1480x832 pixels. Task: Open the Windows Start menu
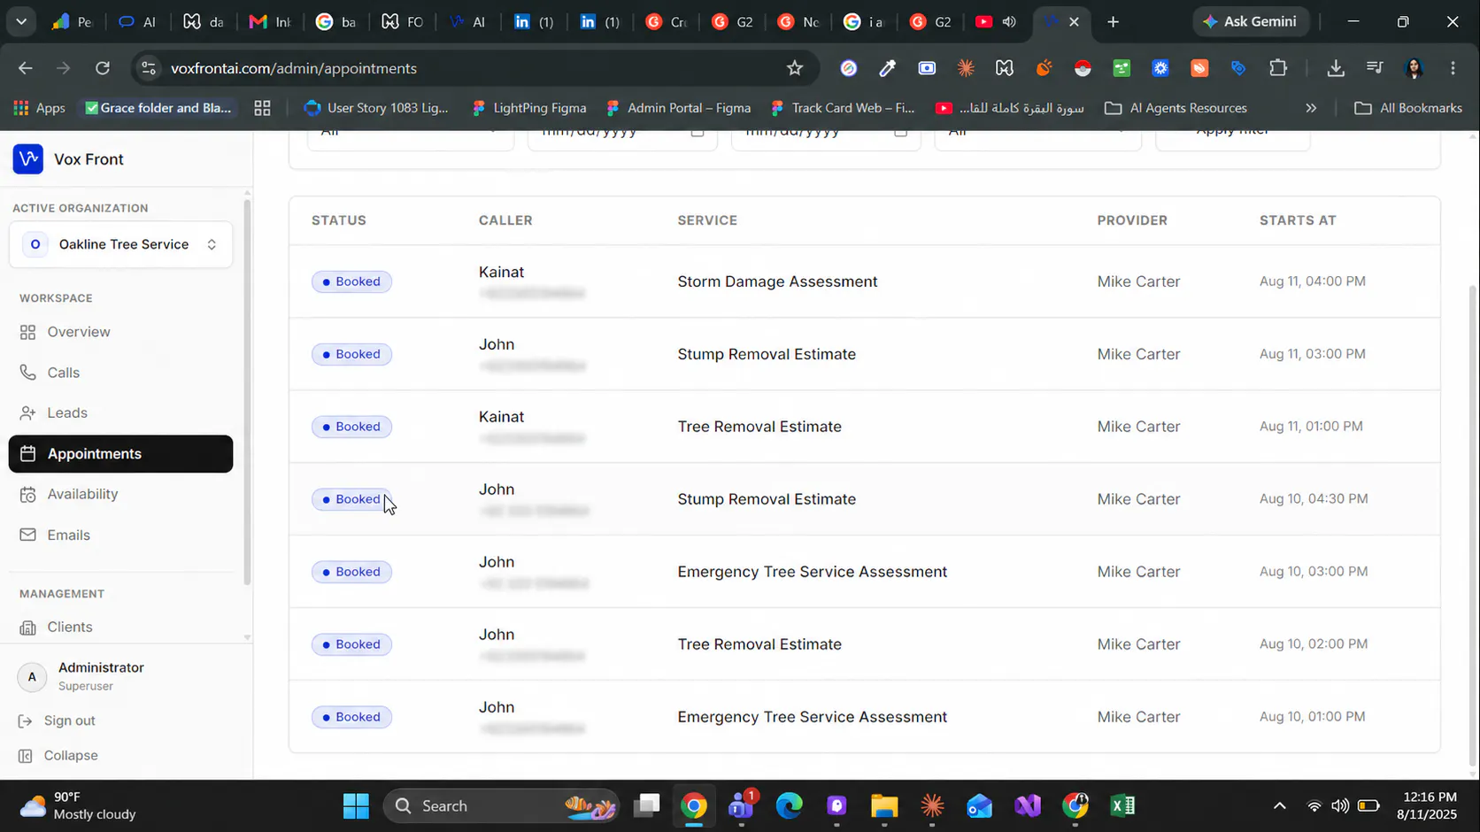click(x=356, y=805)
